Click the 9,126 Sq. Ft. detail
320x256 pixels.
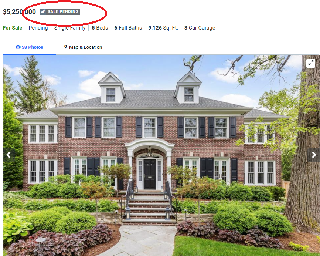coord(163,28)
